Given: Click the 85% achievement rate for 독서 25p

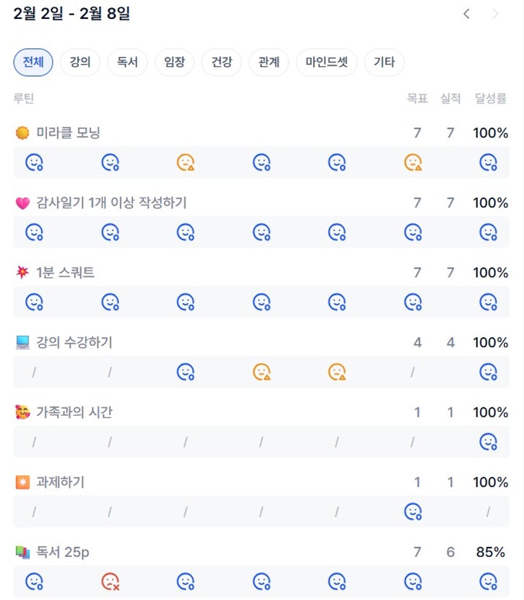Looking at the screenshot, I should click(x=490, y=552).
